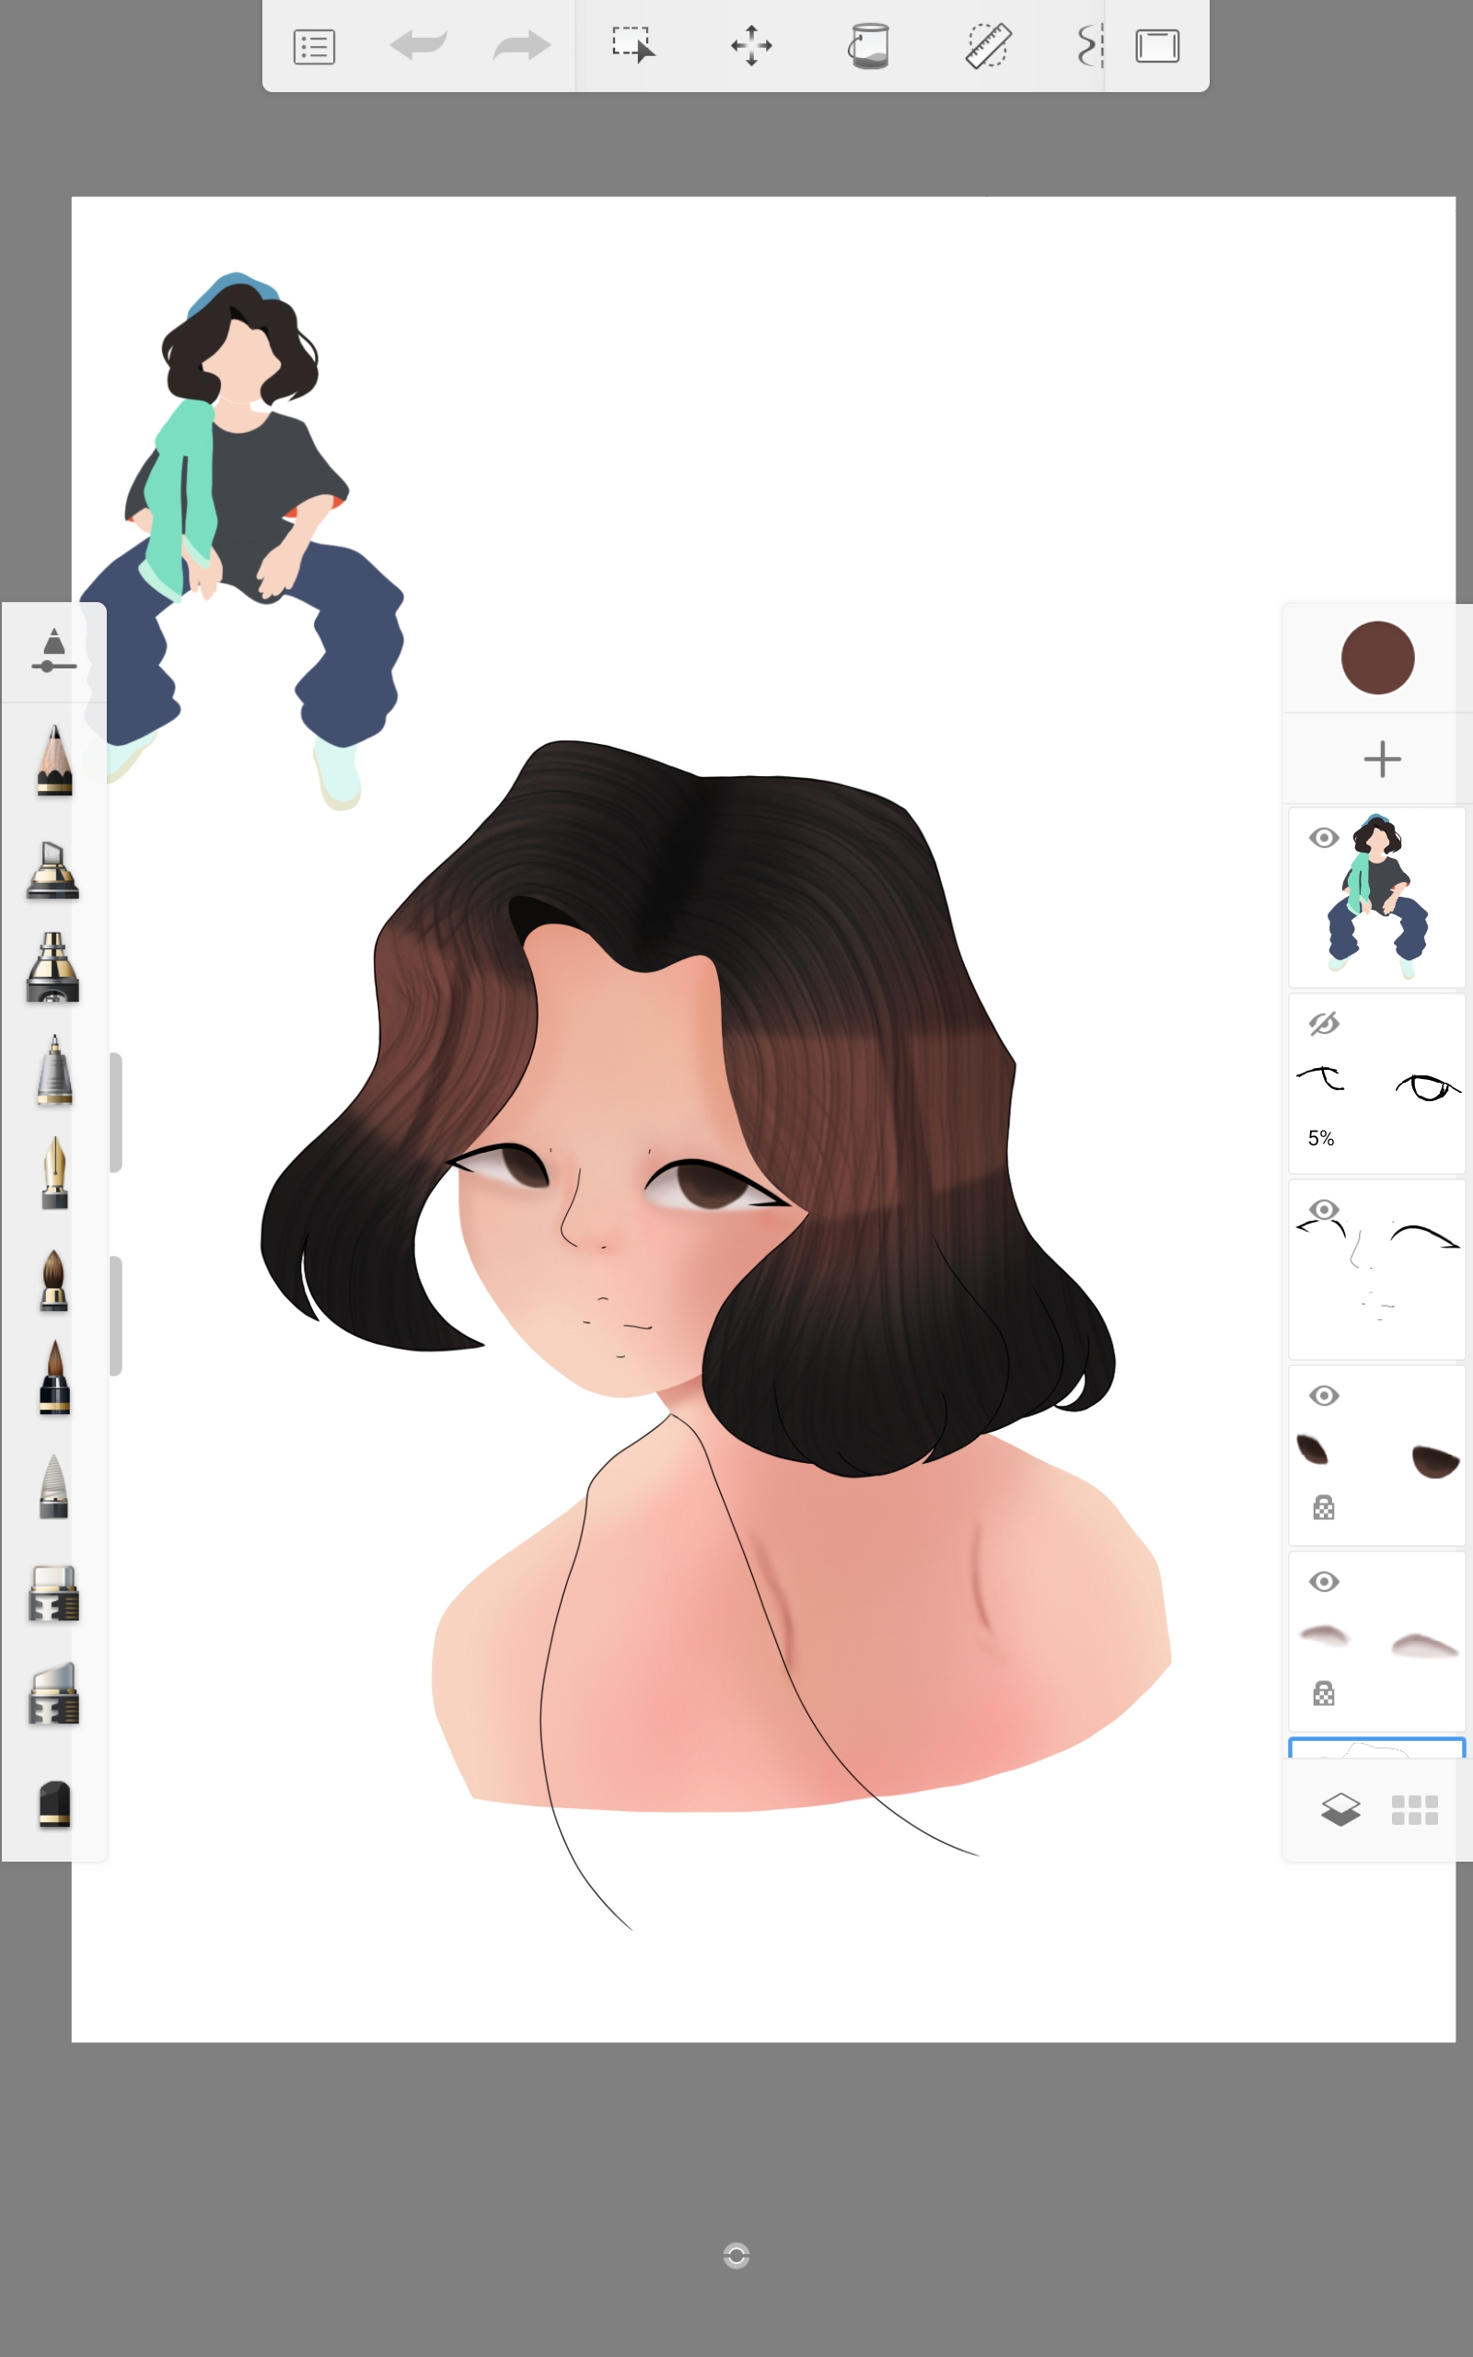Open the main menu list icon
This screenshot has width=1473, height=2357.
[x=314, y=47]
